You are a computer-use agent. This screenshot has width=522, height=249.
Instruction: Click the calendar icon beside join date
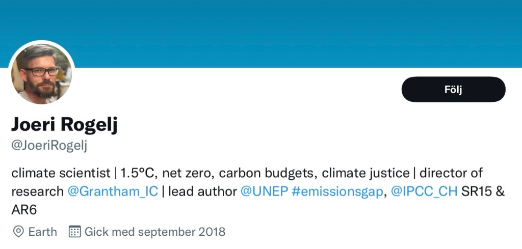[74, 232]
